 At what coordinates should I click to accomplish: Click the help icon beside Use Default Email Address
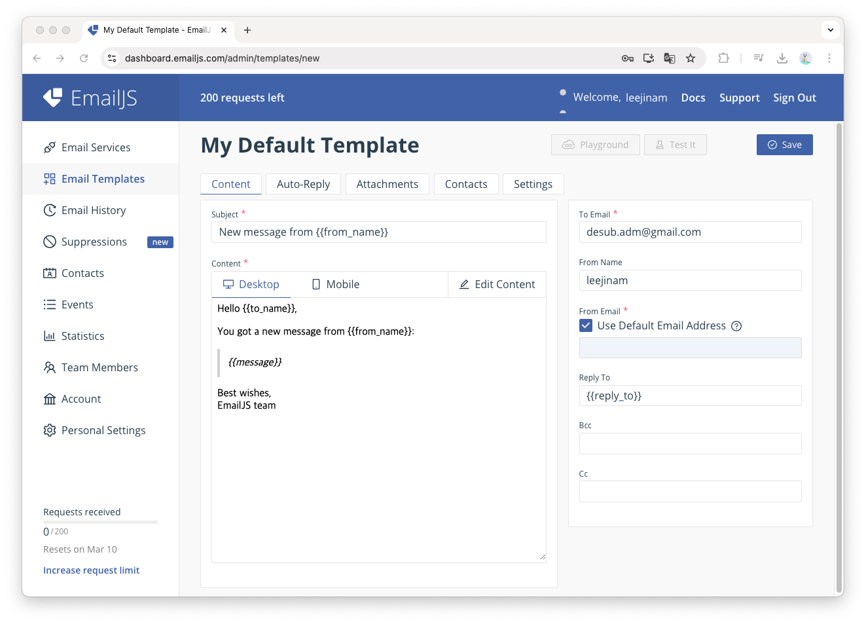point(736,326)
